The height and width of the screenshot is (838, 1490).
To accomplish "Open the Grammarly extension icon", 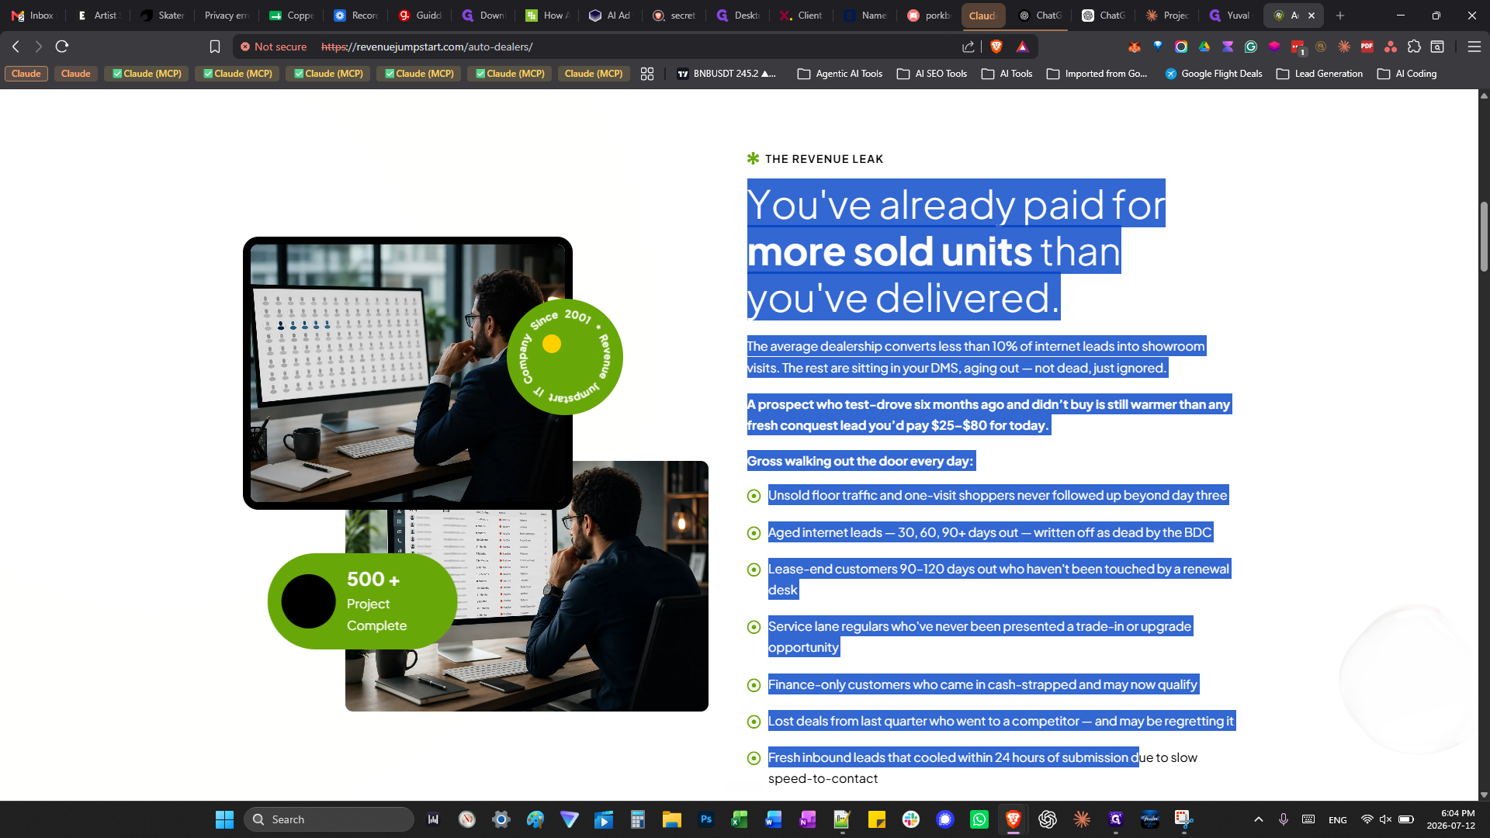I will tap(1251, 47).
